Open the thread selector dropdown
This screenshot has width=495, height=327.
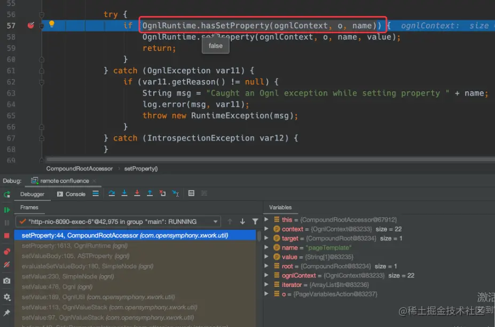tap(118, 222)
